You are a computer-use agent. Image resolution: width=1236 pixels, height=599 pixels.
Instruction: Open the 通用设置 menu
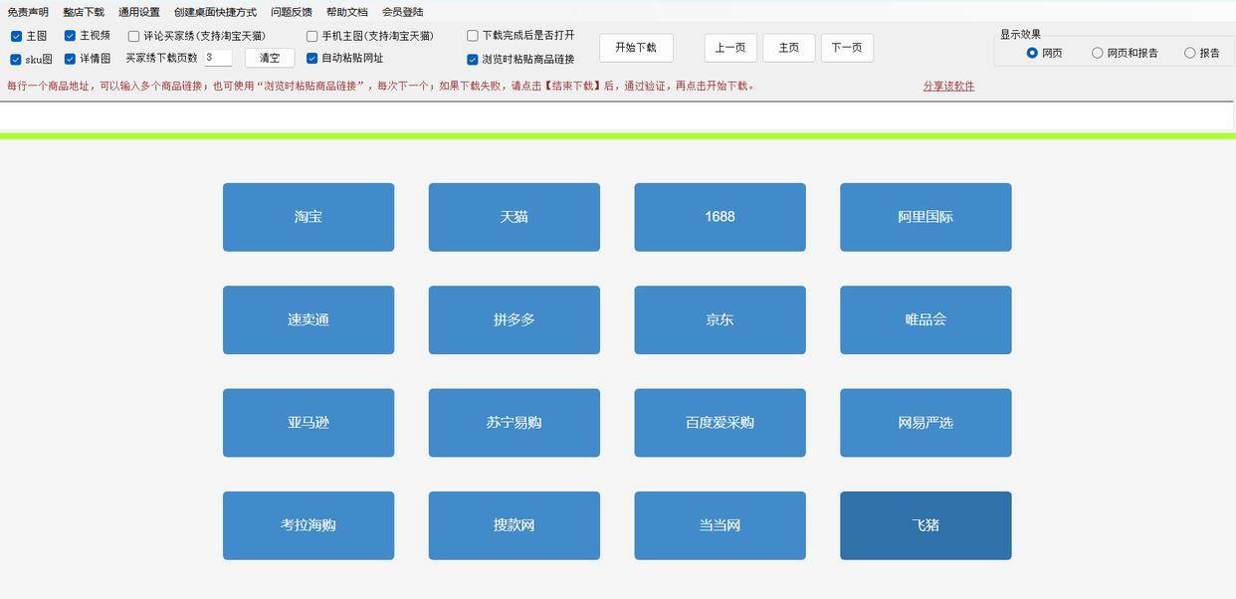[139, 12]
